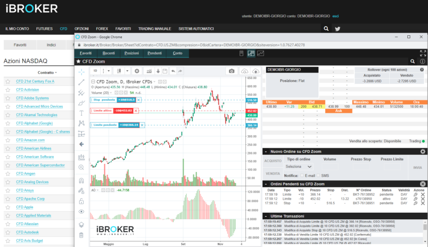Open the CFD Zoom symbol legend dropdown

tap(155, 82)
